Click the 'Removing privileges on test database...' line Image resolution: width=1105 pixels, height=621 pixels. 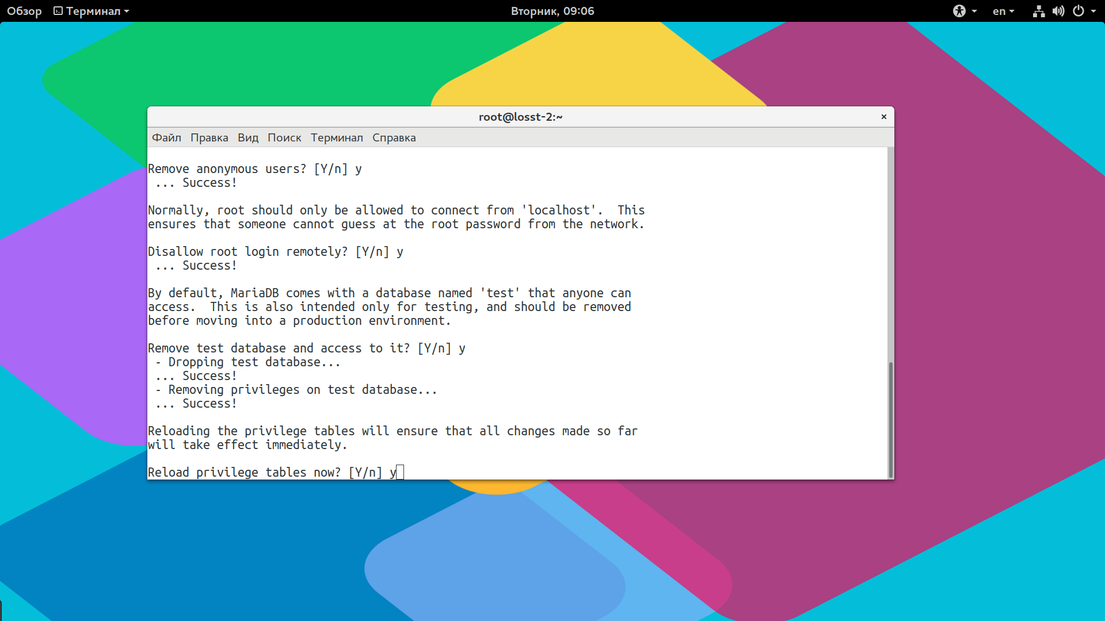click(x=296, y=389)
